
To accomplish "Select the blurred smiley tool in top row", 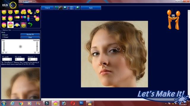I will pyautogui.click(x=4, y=12).
